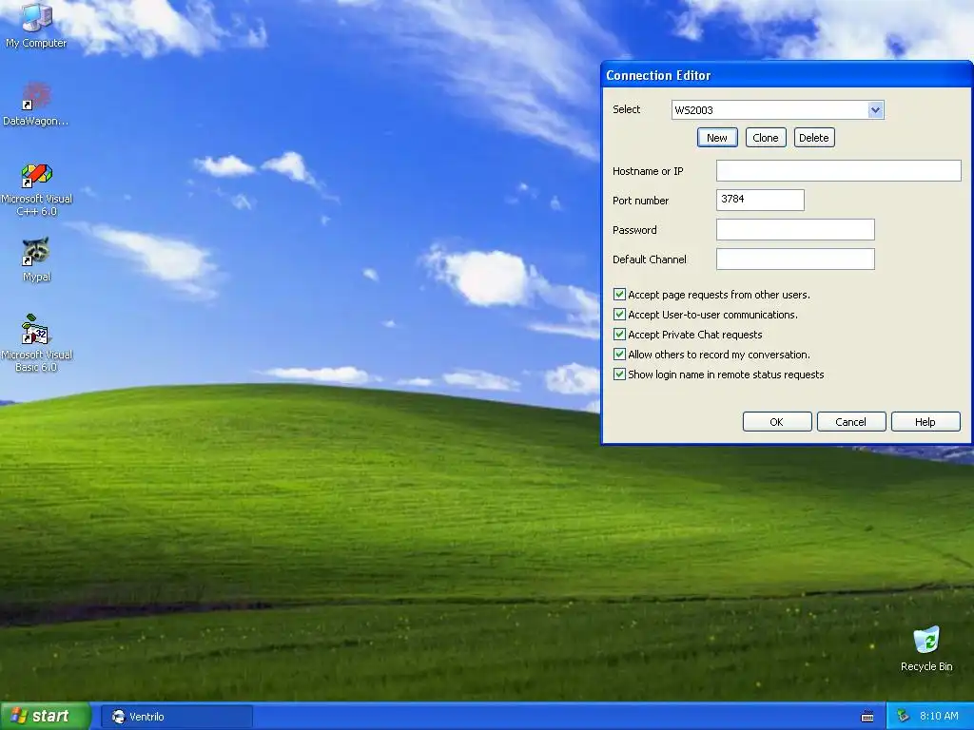Screen dimensions: 974x730
Task: Open the Windows Start menu
Action: pyautogui.click(x=45, y=716)
